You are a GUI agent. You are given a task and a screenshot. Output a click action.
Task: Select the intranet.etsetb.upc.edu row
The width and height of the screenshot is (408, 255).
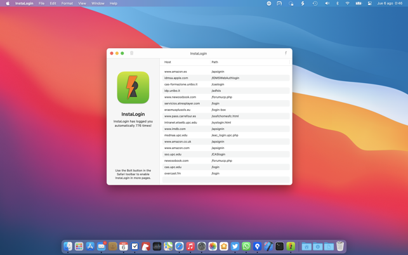pyautogui.click(x=226, y=122)
